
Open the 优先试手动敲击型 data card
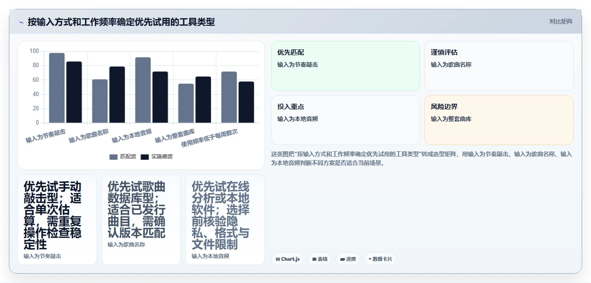[x=57, y=220]
